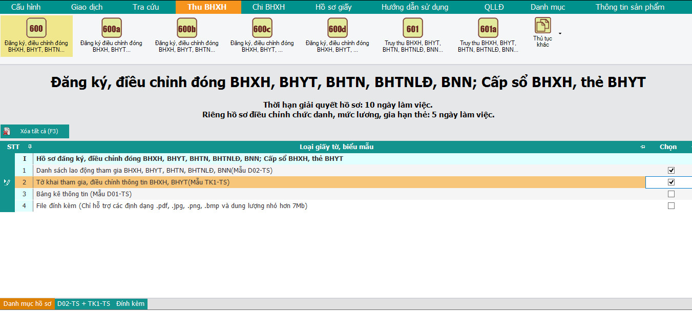Screen dimensions: 692x311
Task: Uncheck the Mẫu D02-TS checkbox
Action: pyautogui.click(x=671, y=170)
